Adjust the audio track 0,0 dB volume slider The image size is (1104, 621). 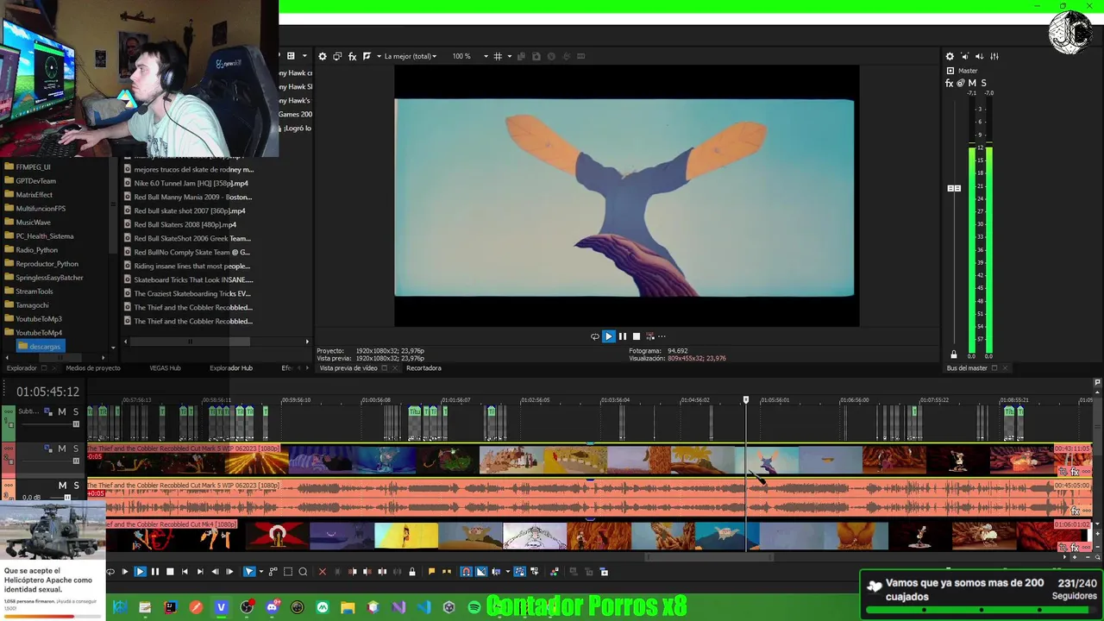[x=66, y=498]
